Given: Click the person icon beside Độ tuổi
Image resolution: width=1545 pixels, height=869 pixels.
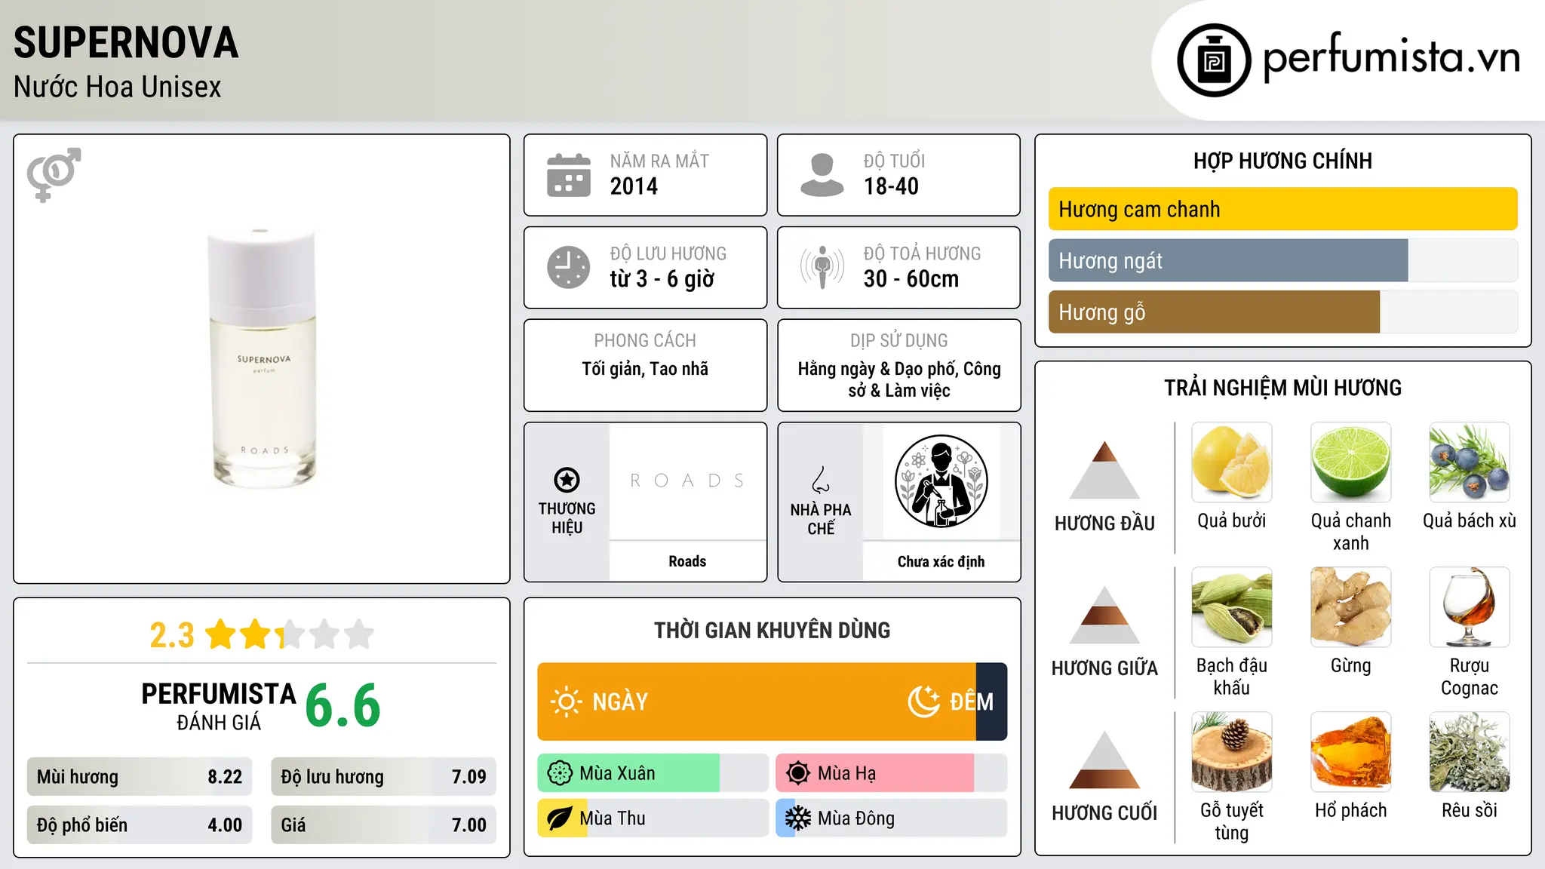Looking at the screenshot, I should (x=822, y=175).
